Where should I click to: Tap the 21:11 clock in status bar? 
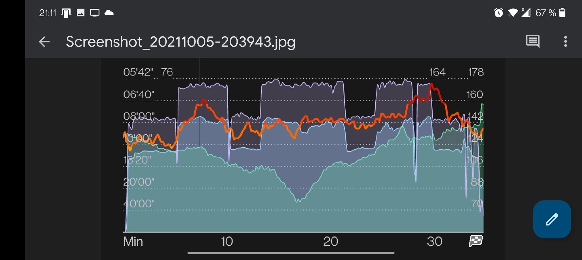(x=48, y=13)
